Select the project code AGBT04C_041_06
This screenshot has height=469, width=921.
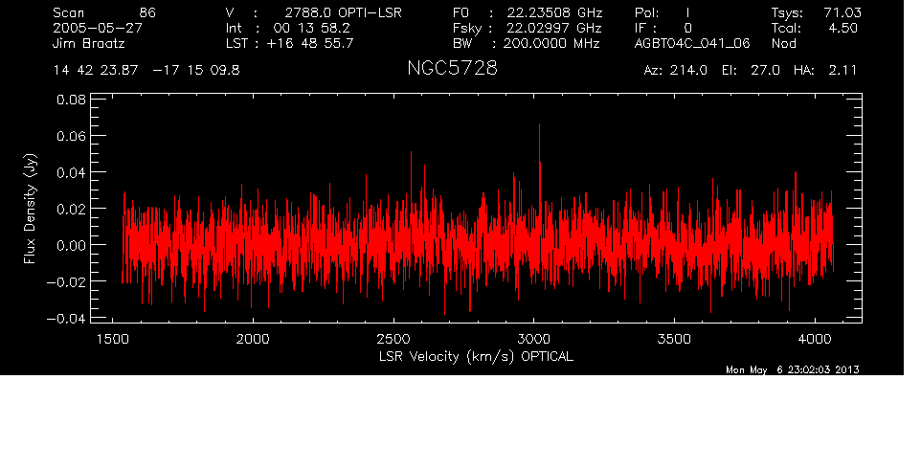[692, 43]
